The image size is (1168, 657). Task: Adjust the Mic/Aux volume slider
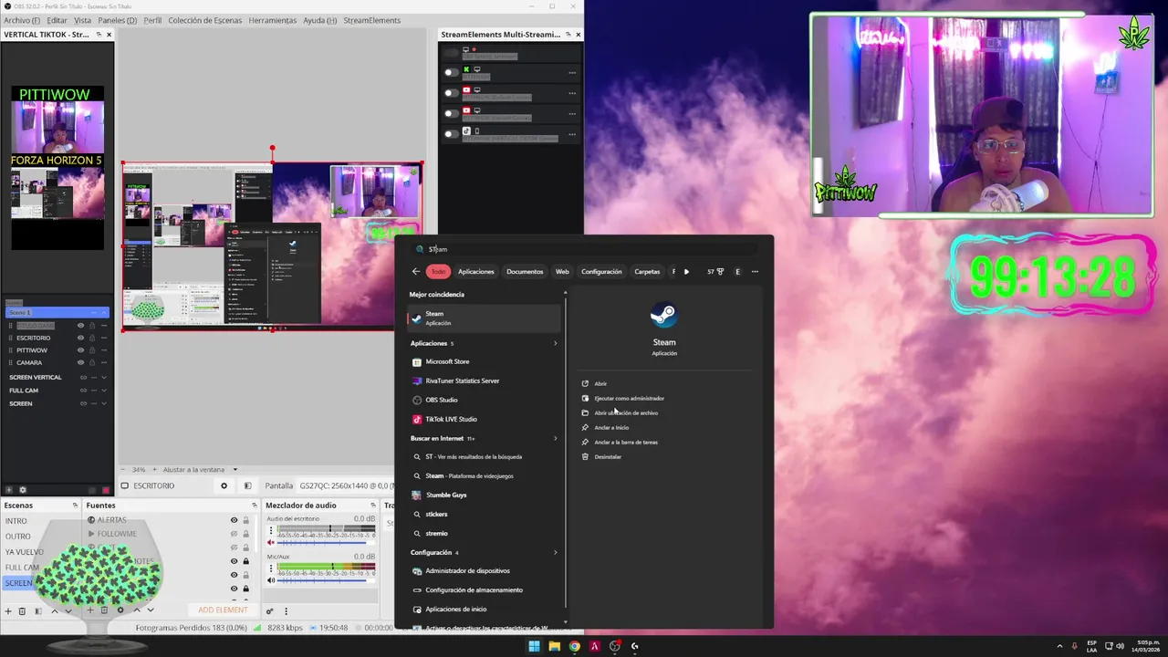[328, 580]
